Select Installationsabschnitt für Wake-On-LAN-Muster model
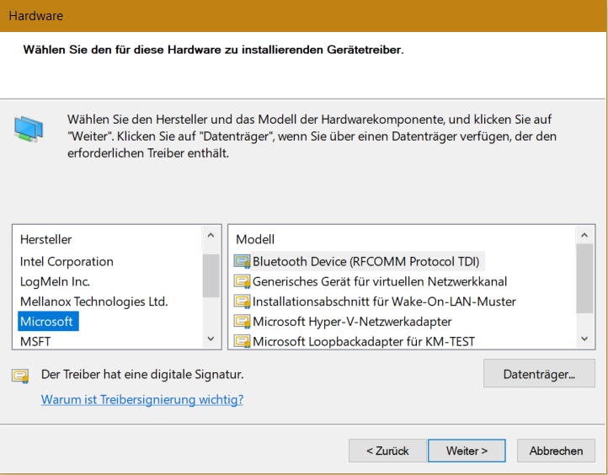608x475 pixels. coord(384,302)
